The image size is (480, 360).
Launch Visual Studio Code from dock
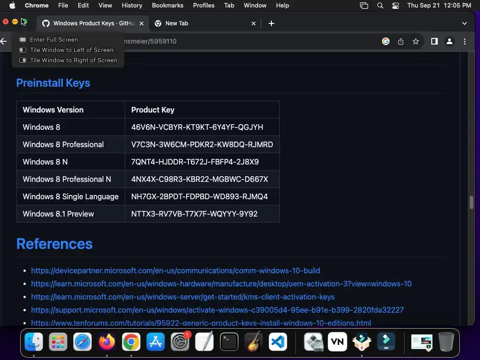278,342
